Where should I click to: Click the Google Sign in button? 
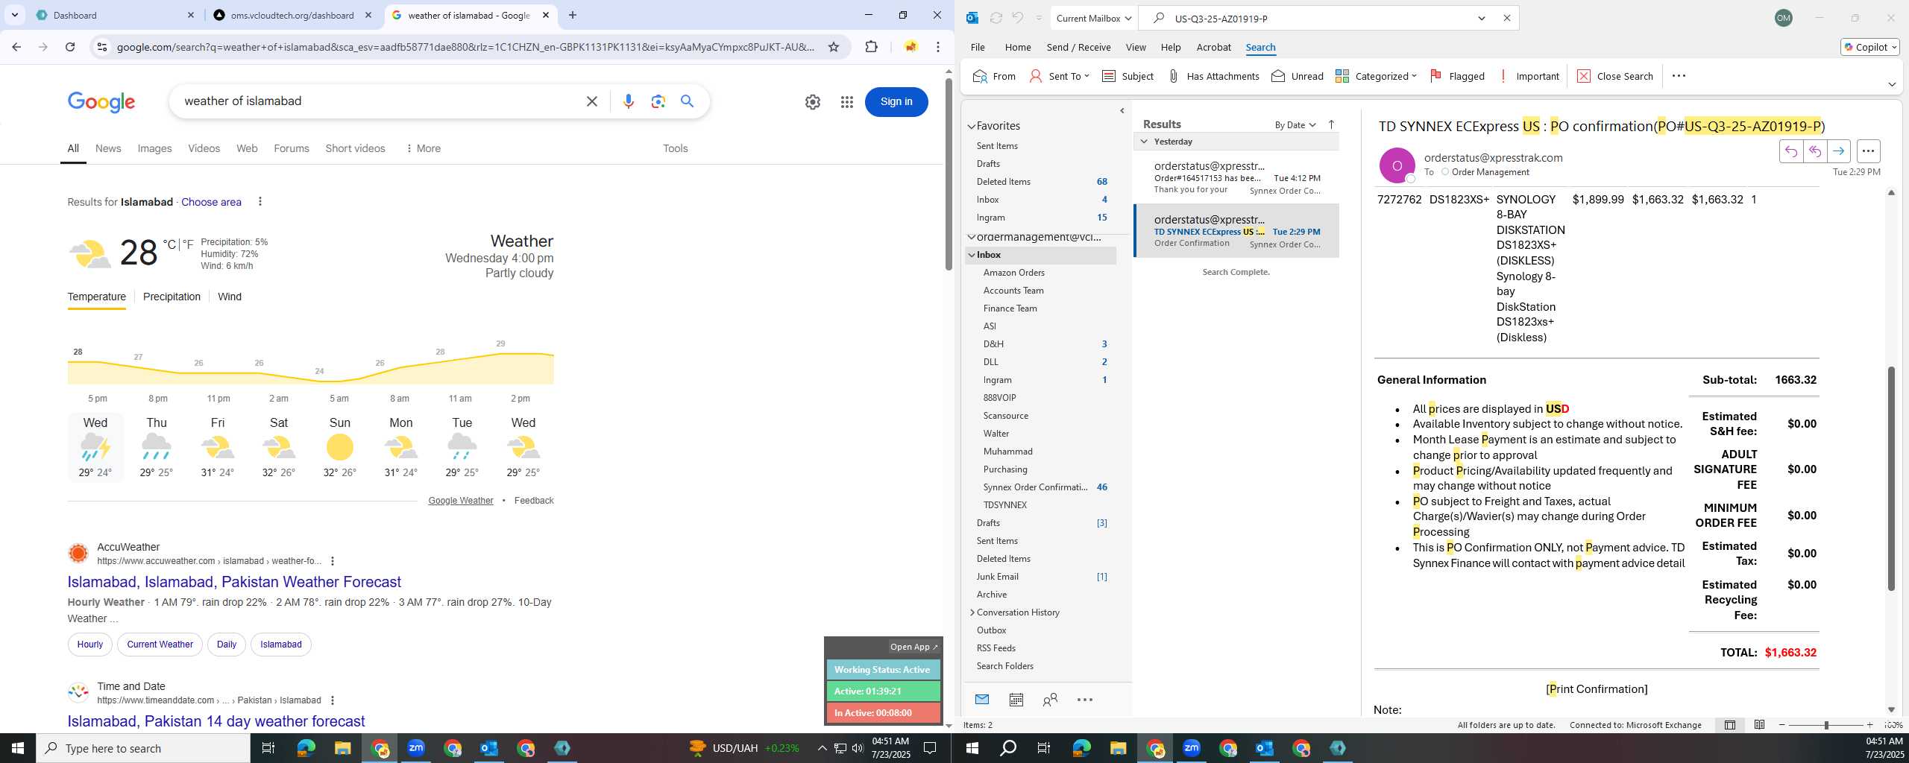coord(896,102)
